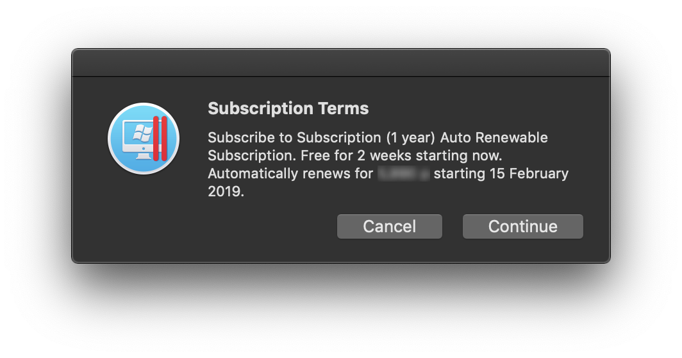The height and width of the screenshot is (358, 682).
Task: Select the Subscription Terms heading
Action: pos(288,108)
